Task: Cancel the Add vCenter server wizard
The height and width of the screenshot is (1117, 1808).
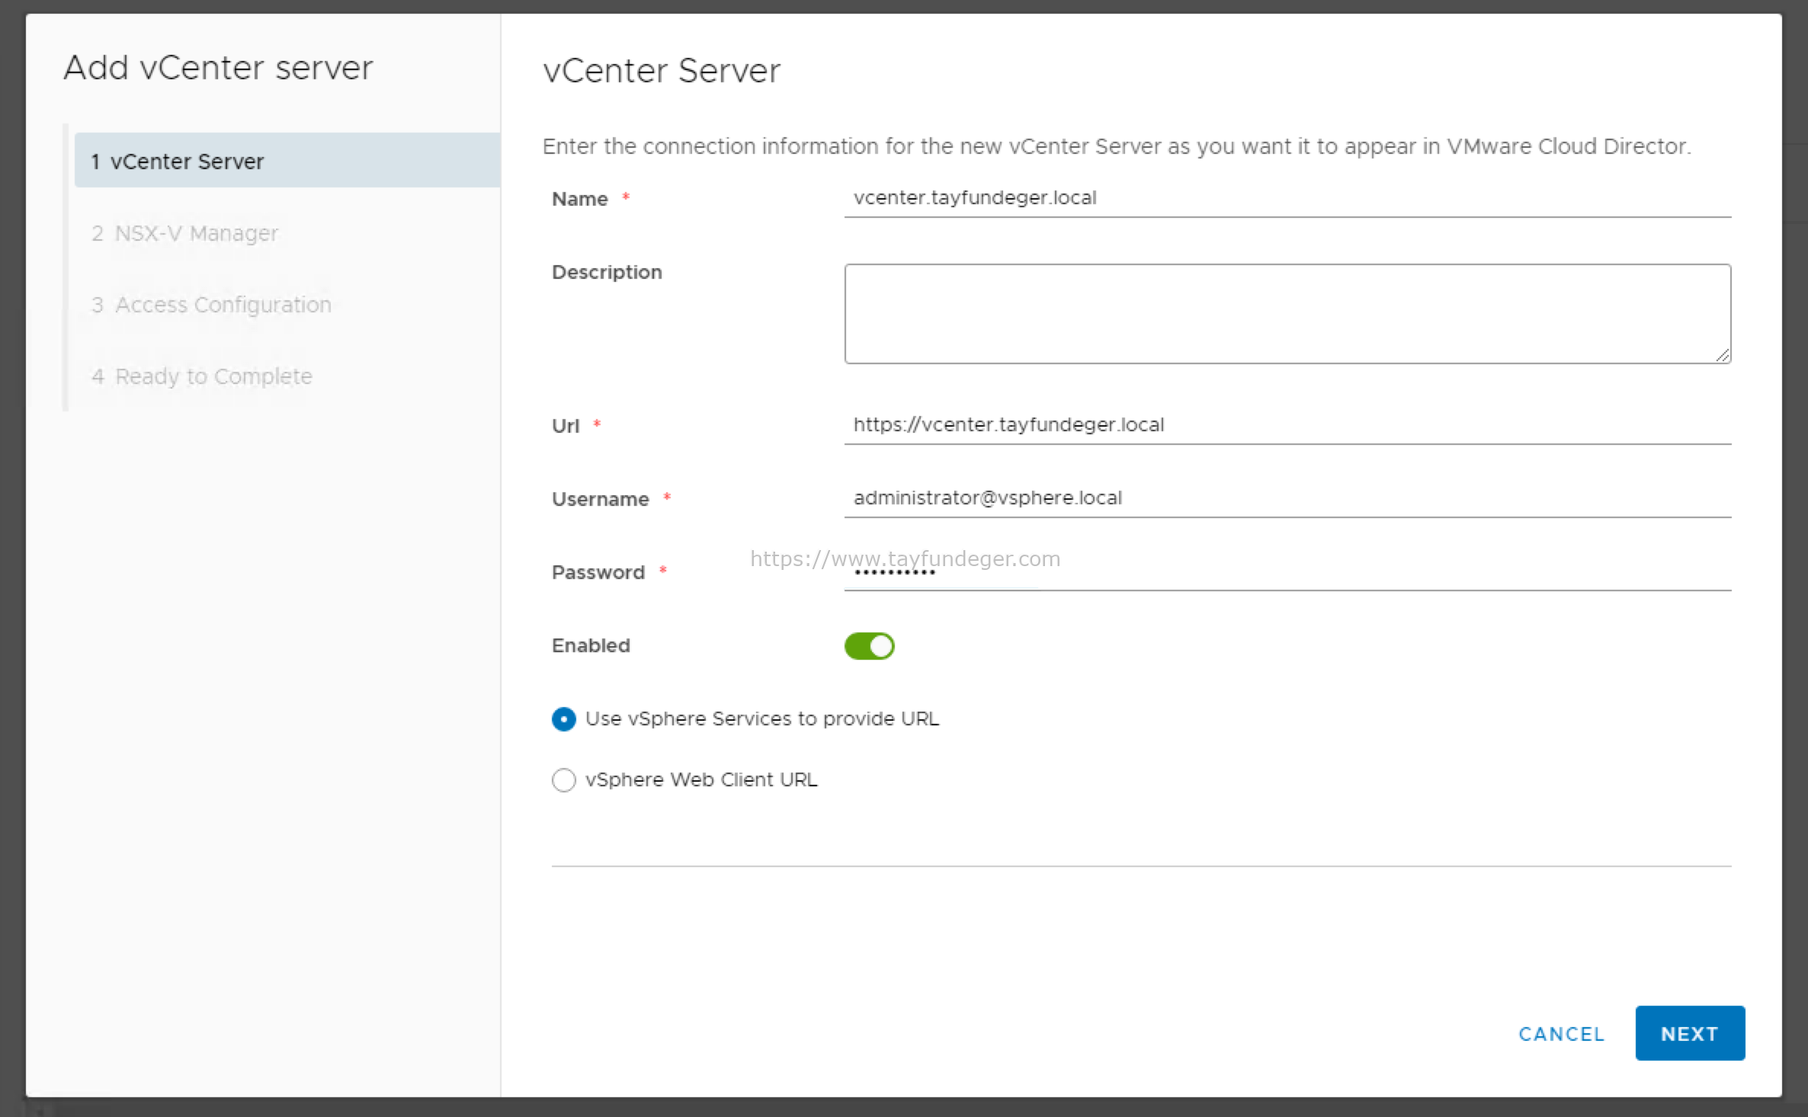Action: [1561, 1034]
